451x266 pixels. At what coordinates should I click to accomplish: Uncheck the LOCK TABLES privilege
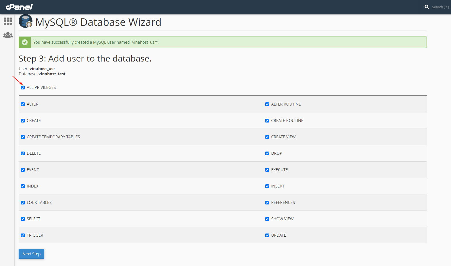[23, 203]
